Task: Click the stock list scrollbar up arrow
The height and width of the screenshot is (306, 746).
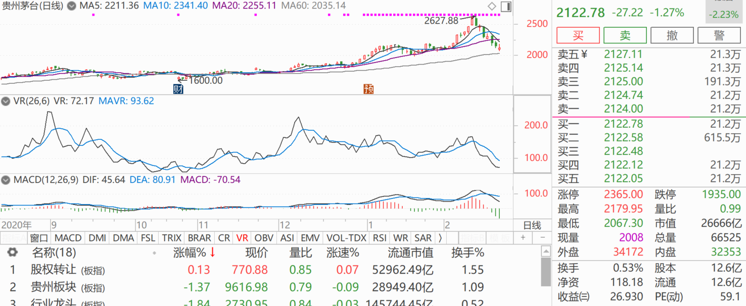Action: tap(545, 251)
